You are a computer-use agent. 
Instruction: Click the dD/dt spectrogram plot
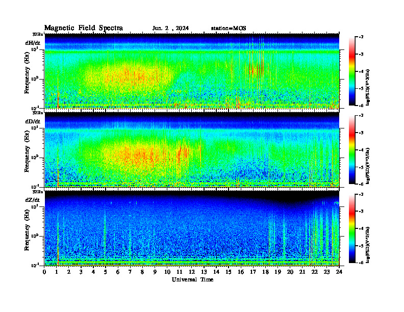[192, 150]
